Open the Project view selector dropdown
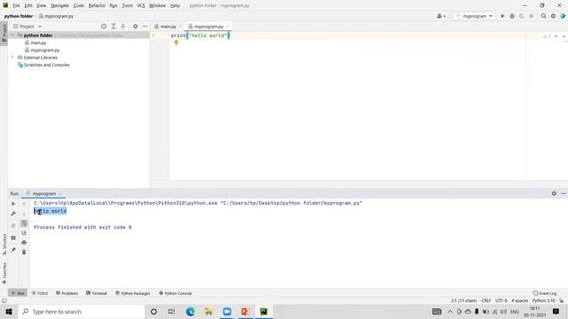The image size is (568, 319). click(28, 27)
